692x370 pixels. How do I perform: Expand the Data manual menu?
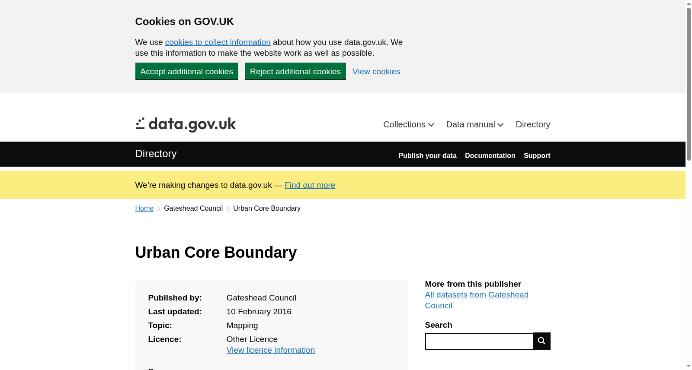[475, 124]
